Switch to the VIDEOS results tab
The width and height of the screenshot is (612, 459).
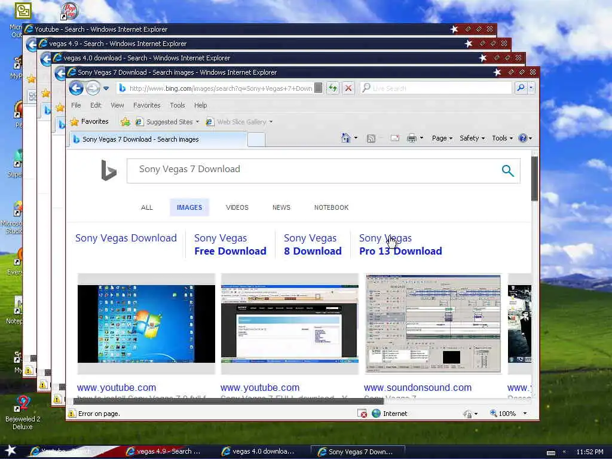pyautogui.click(x=237, y=207)
